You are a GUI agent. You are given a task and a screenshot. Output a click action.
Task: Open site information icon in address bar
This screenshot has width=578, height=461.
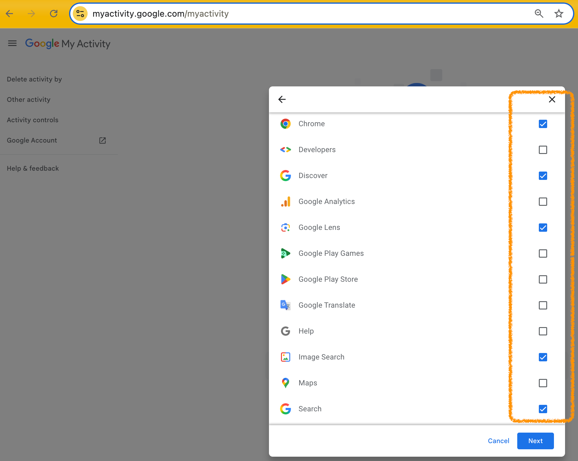(x=80, y=14)
